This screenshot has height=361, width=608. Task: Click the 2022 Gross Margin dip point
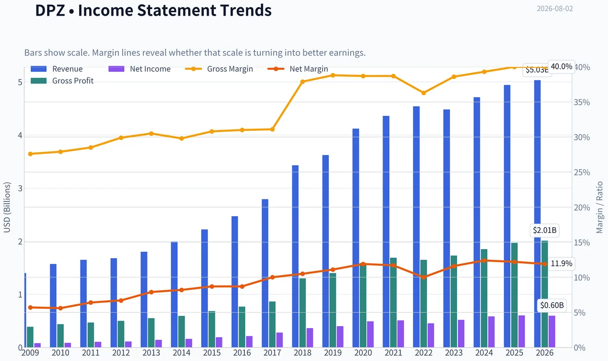[x=424, y=93]
